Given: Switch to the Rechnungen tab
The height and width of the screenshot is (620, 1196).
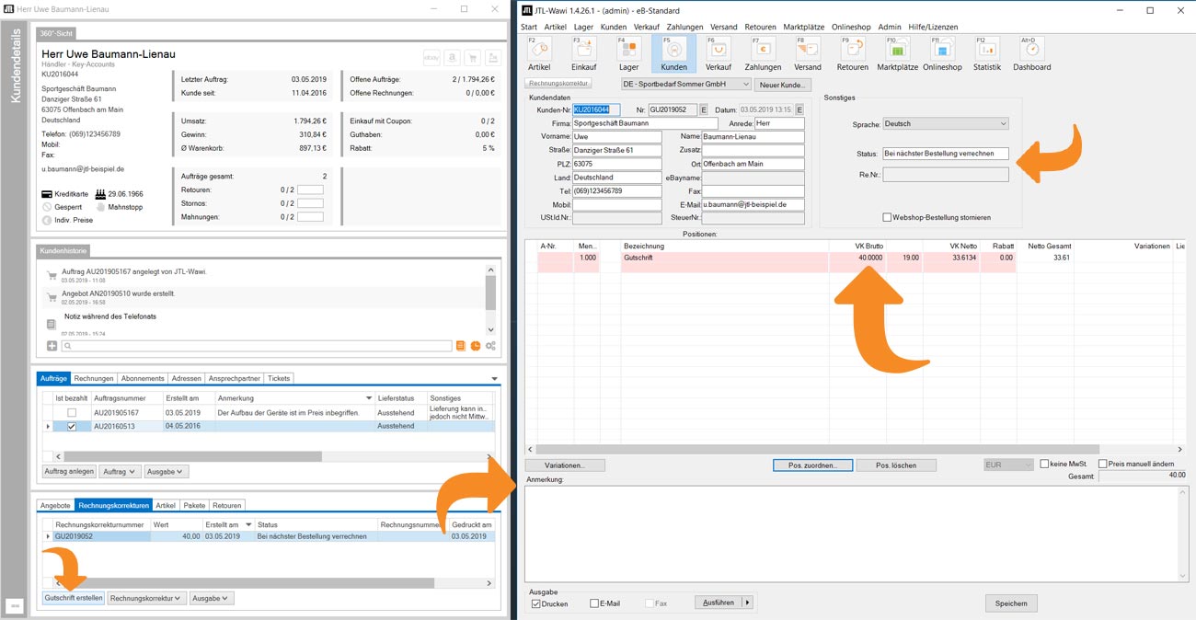Looking at the screenshot, I should [x=94, y=378].
